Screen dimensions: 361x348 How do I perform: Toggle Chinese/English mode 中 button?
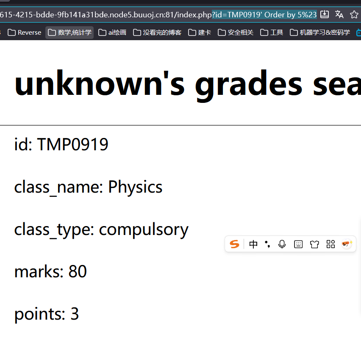tap(253, 244)
